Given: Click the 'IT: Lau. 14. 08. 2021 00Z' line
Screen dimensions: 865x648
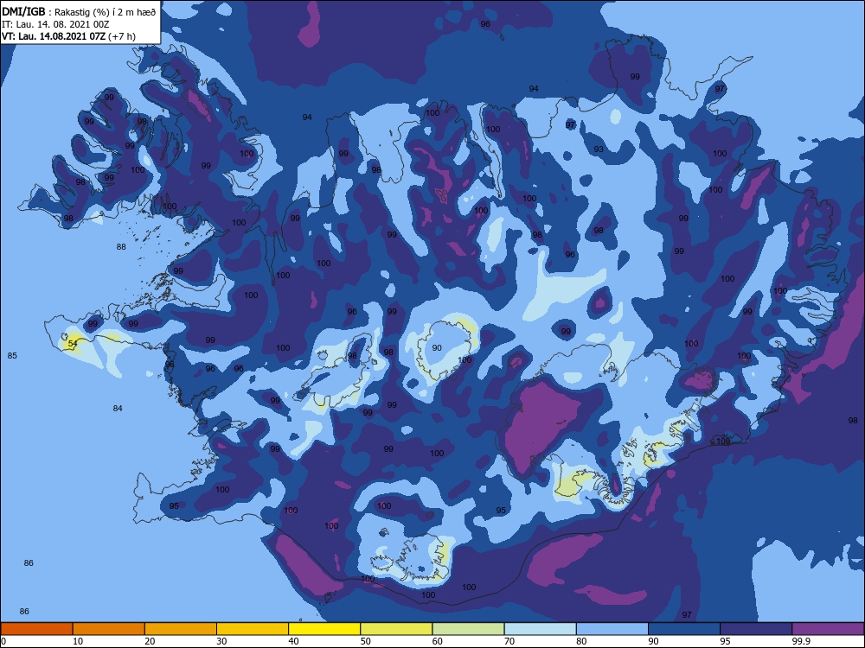Looking at the screenshot, I should [55, 25].
